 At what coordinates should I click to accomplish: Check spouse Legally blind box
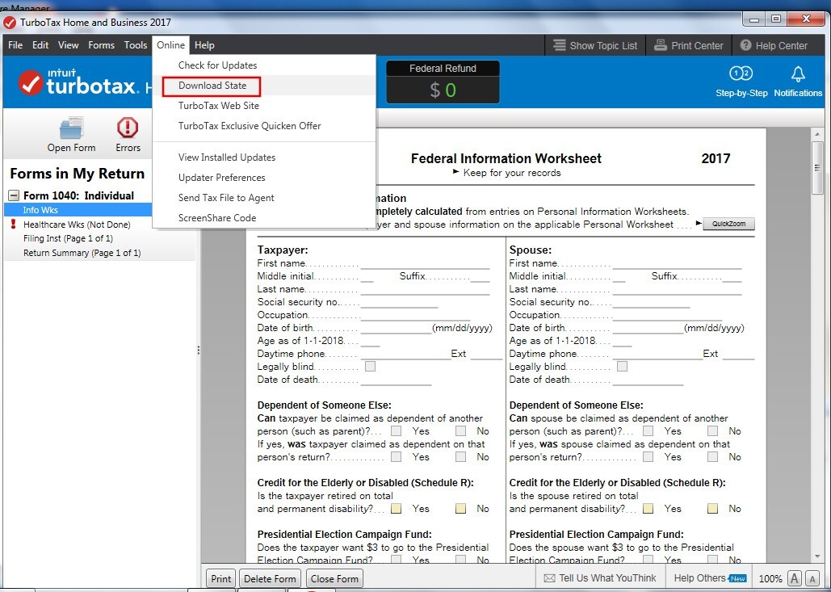(x=622, y=366)
